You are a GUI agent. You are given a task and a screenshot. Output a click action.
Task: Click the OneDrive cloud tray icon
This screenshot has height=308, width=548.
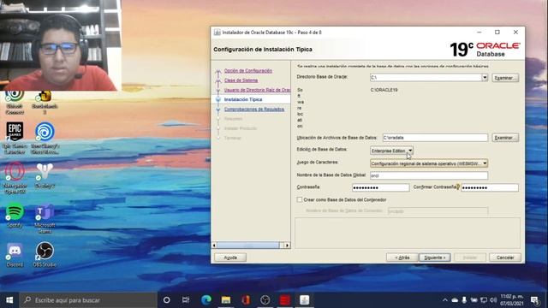tap(455, 300)
